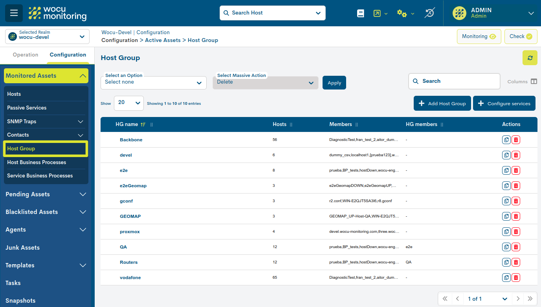Delete the vodafone host group
Screen dimensions: 541x307
tap(516, 278)
